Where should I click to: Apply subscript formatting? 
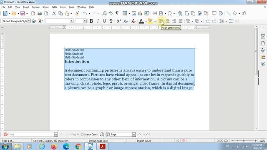pos(126,21)
